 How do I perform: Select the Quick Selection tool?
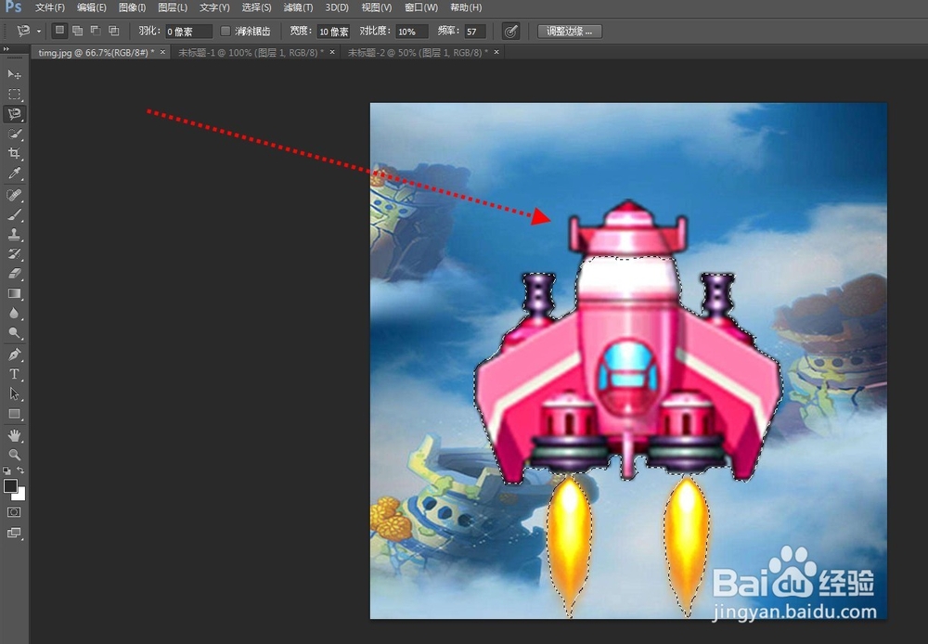(14, 134)
